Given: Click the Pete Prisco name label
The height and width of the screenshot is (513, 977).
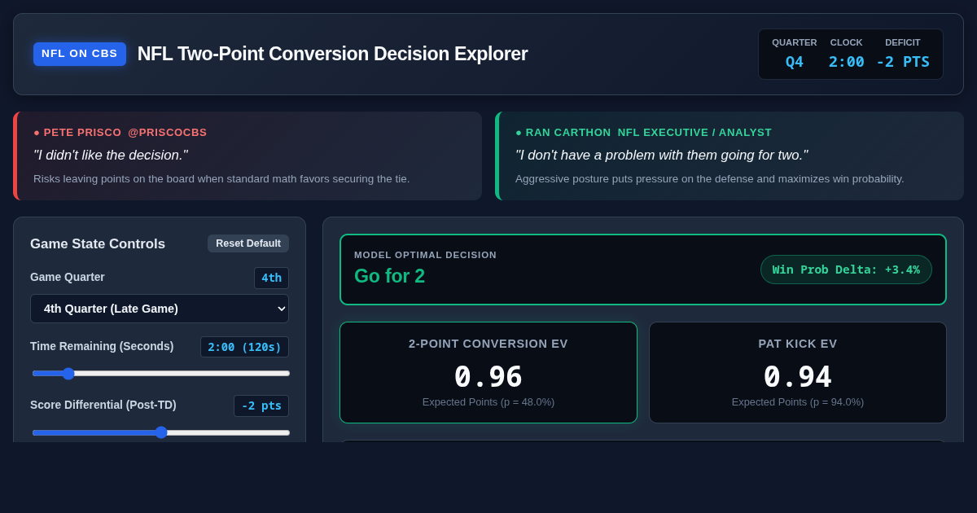Looking at the screenshot, I should (82, 133).
